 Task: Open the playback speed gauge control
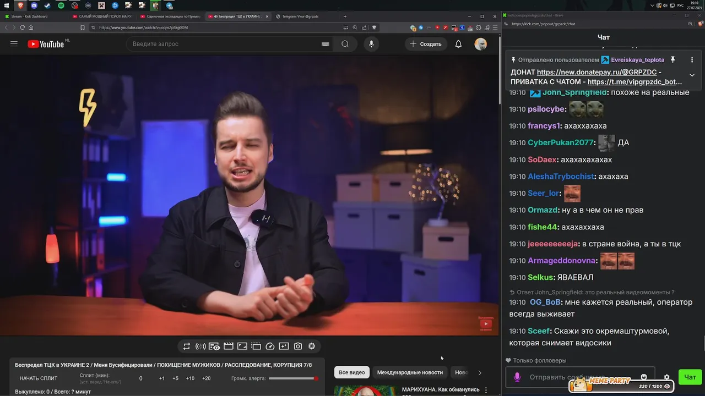tap(270, 346)
